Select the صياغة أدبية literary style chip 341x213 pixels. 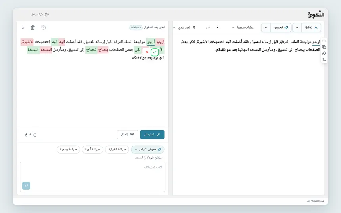pyautogui.click(x=92, y=149)
